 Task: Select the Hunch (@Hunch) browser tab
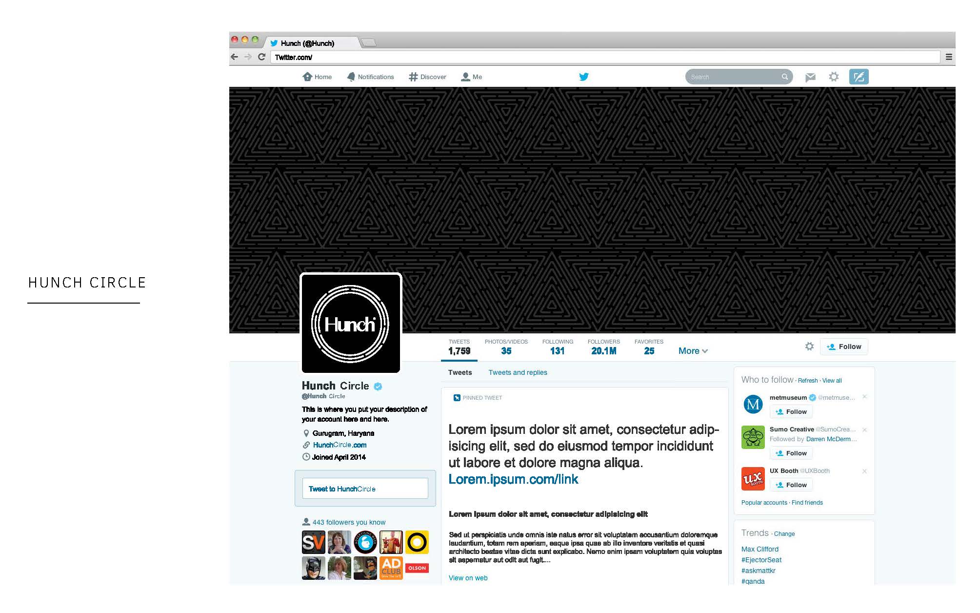[312, 43]
